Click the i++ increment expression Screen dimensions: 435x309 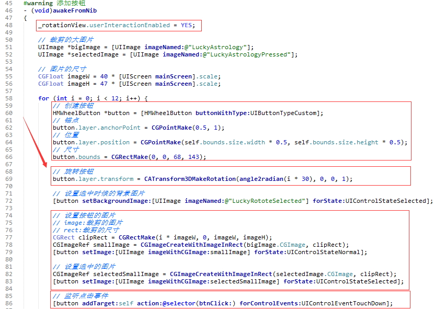[131, 98]
